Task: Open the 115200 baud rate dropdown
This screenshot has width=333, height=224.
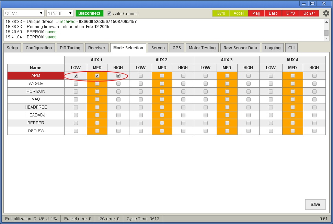Action: [60, 13]
